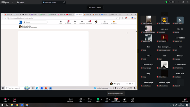Open LinkedIn Jobs icon
The width and height of the screenshot is (190, 107).
tap(75, 22)
